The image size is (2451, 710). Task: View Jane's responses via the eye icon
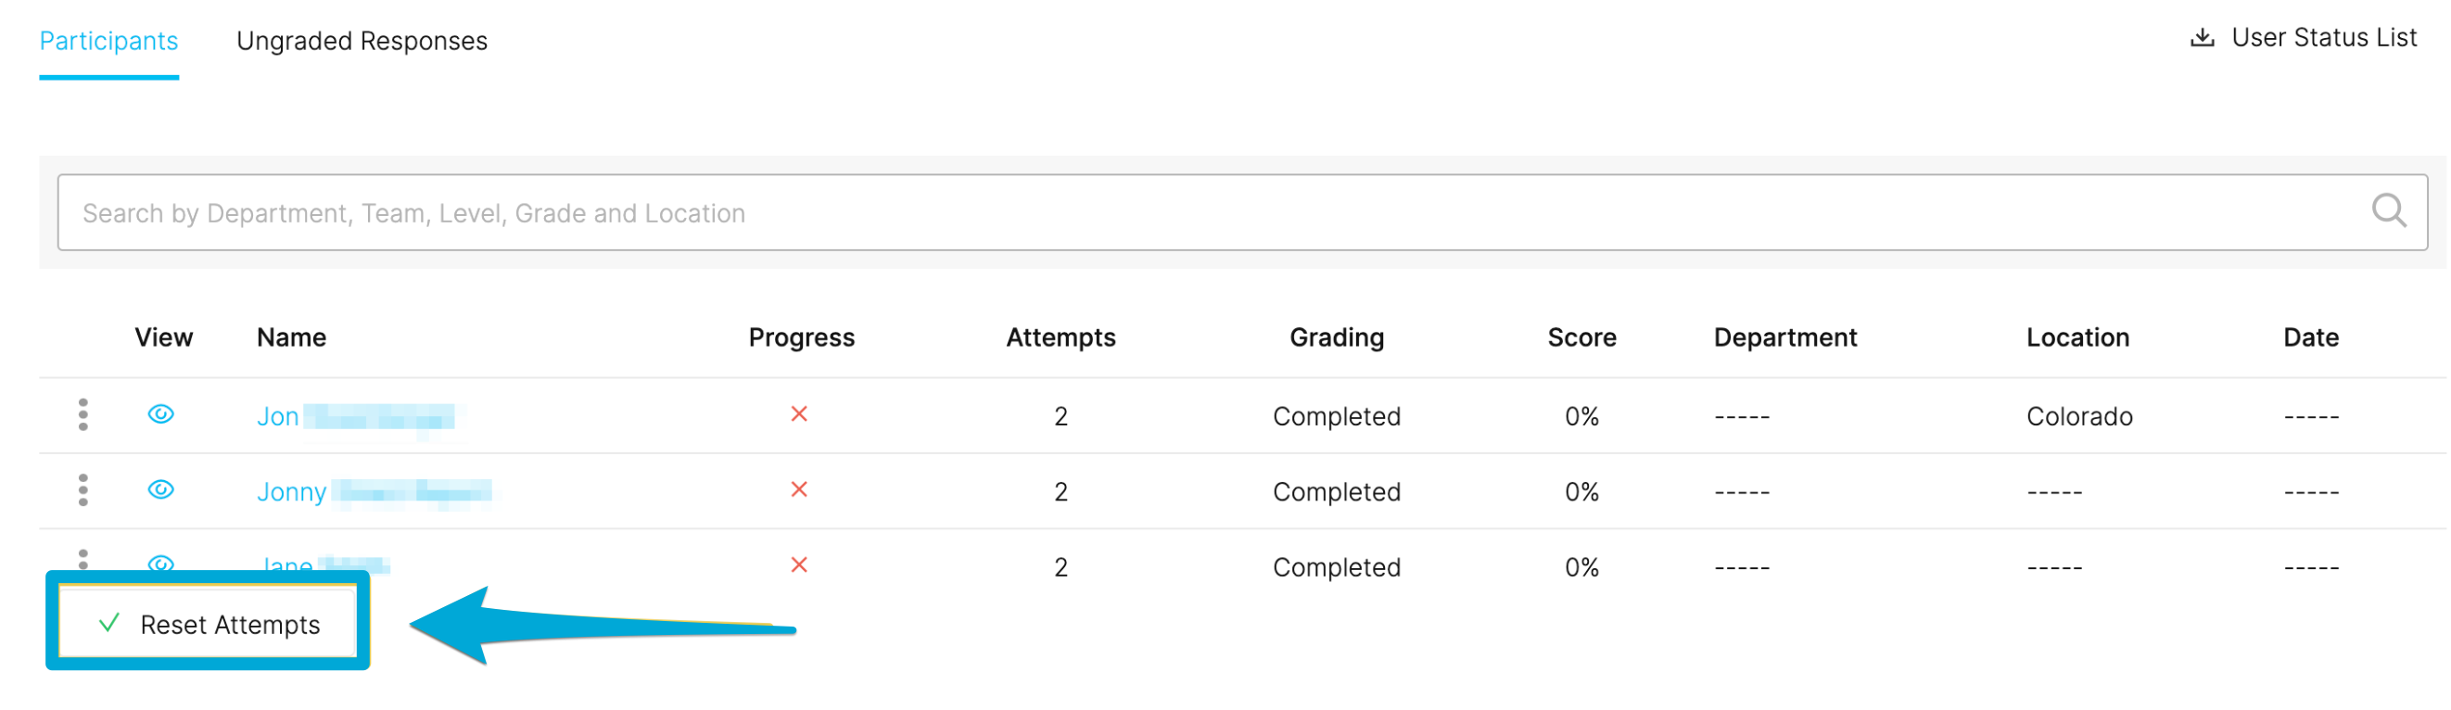pyautogui.click(x=160, y=564)
